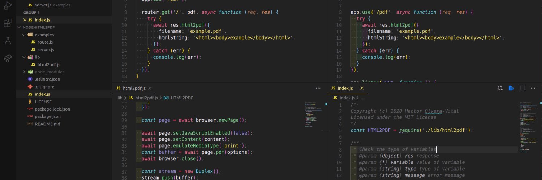542x180 pixels.
Task: Open the Extensions view
Action: pyautogui.click(x=8, y=23)
